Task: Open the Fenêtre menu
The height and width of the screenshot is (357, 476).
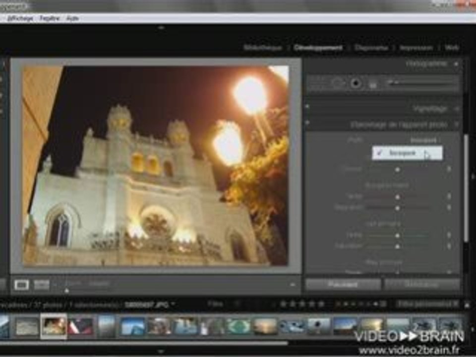Action: point(50,18)
